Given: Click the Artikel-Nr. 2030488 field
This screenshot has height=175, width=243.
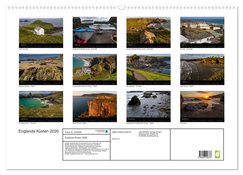Looking at the screenshot, I should (x=73, y=132).
